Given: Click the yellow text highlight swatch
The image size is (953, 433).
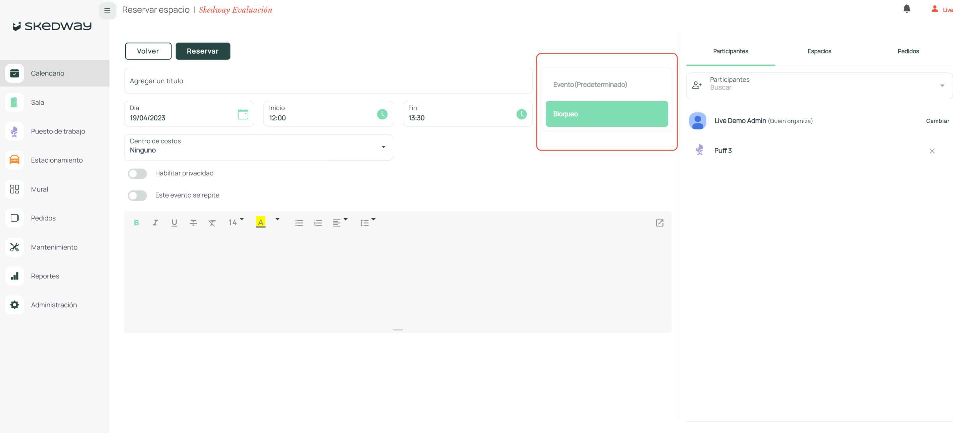Looking at the screenshot, I should coord(260,222).
